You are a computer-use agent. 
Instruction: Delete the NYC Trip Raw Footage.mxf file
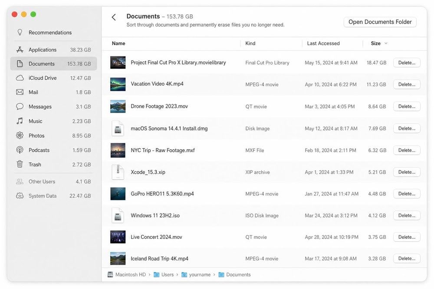pos(407,150)
